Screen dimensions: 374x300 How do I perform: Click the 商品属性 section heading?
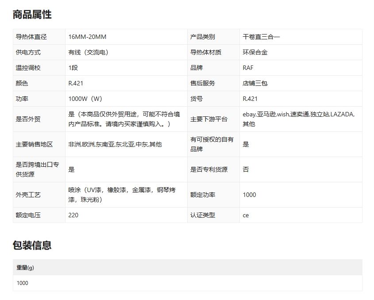(32, 15)
